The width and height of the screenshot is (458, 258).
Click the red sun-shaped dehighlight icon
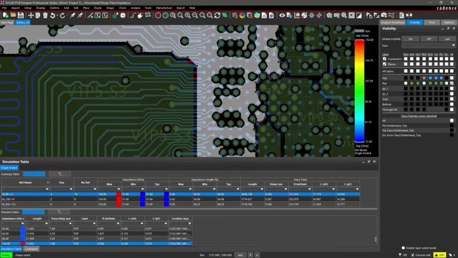point(319,15)
